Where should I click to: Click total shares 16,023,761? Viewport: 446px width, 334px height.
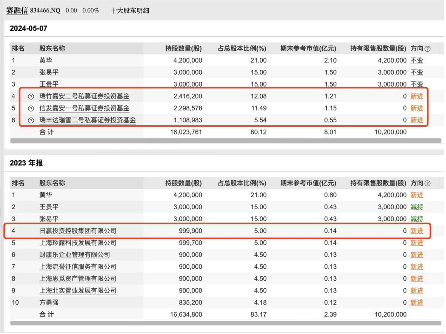click(186, 132)
